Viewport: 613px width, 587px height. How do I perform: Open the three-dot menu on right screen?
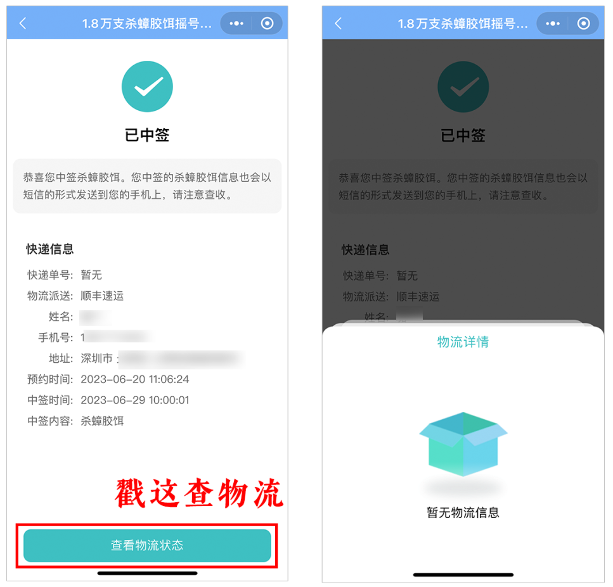pyautogui.click(x=553, y=23)
